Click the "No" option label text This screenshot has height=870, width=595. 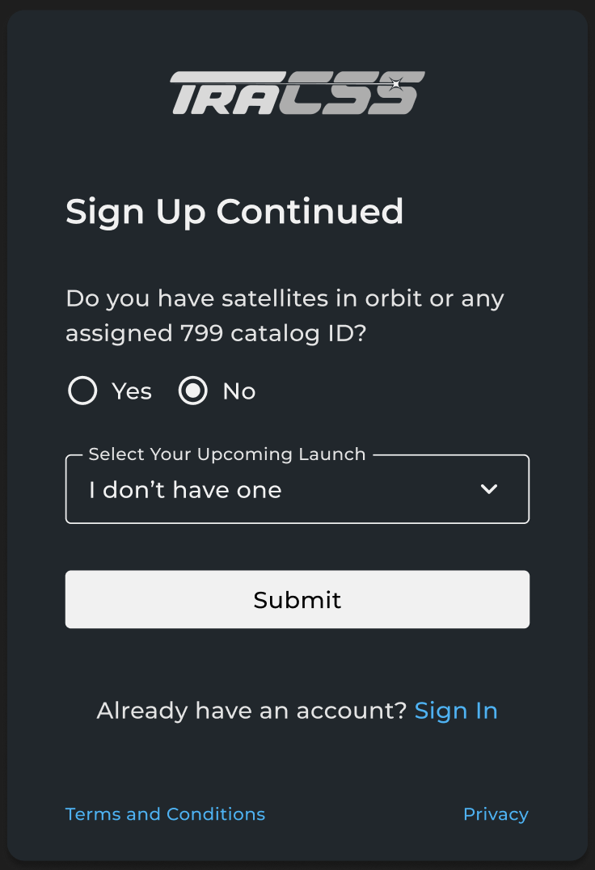(239, 391)
